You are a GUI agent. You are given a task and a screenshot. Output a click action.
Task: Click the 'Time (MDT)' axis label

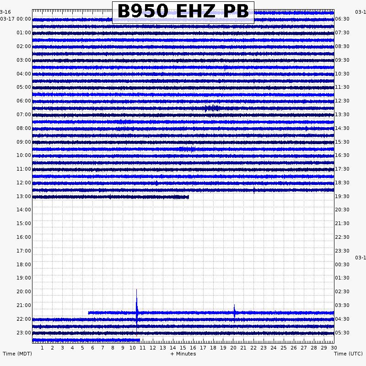point(17,354)
